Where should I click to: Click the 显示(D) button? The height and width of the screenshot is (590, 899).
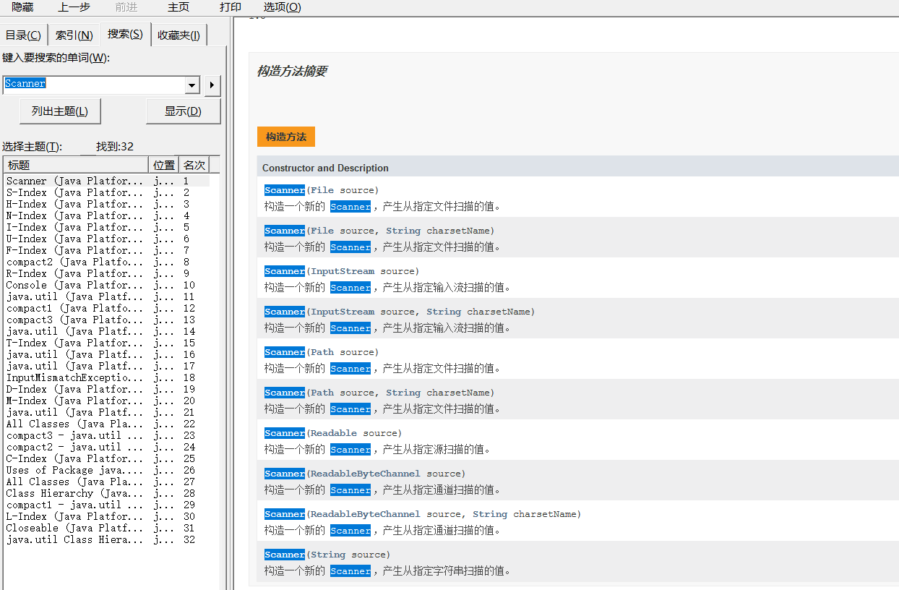(183, 111)
